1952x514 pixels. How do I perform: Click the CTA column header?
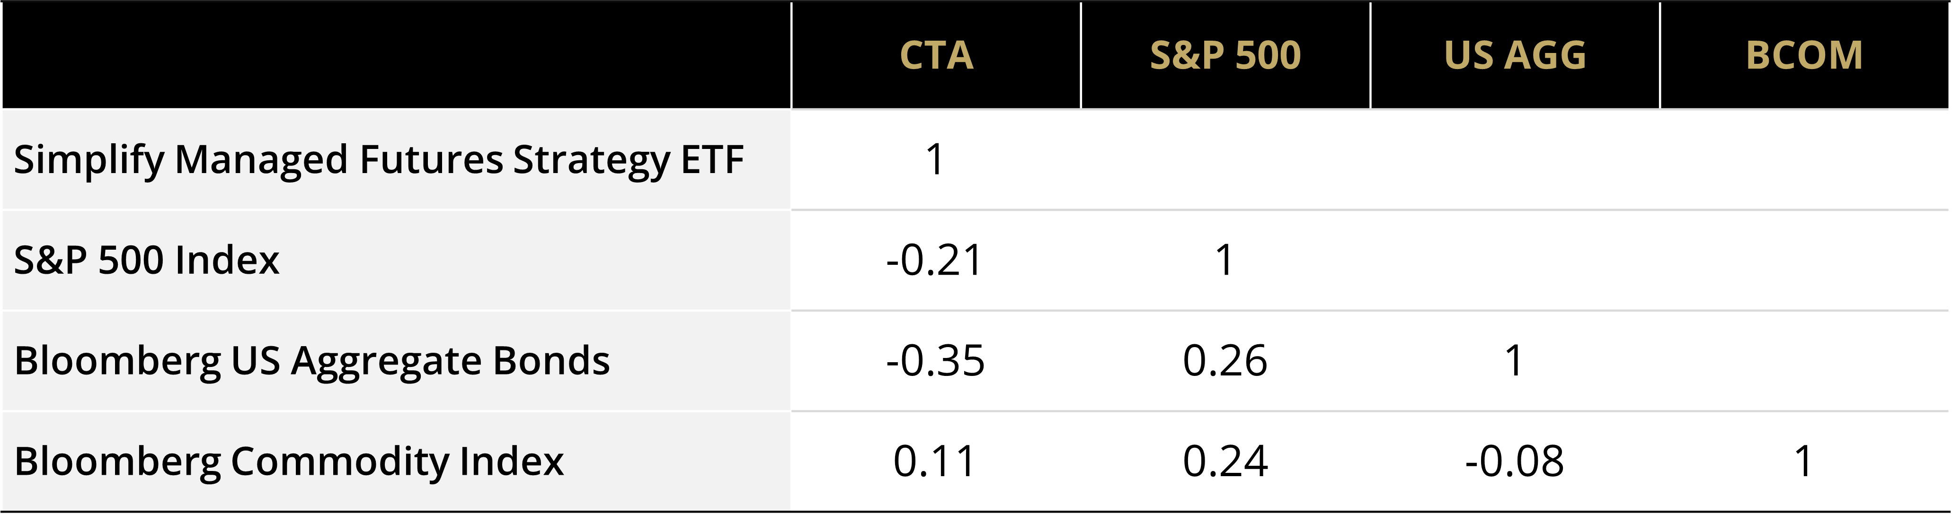click(936, 55)
